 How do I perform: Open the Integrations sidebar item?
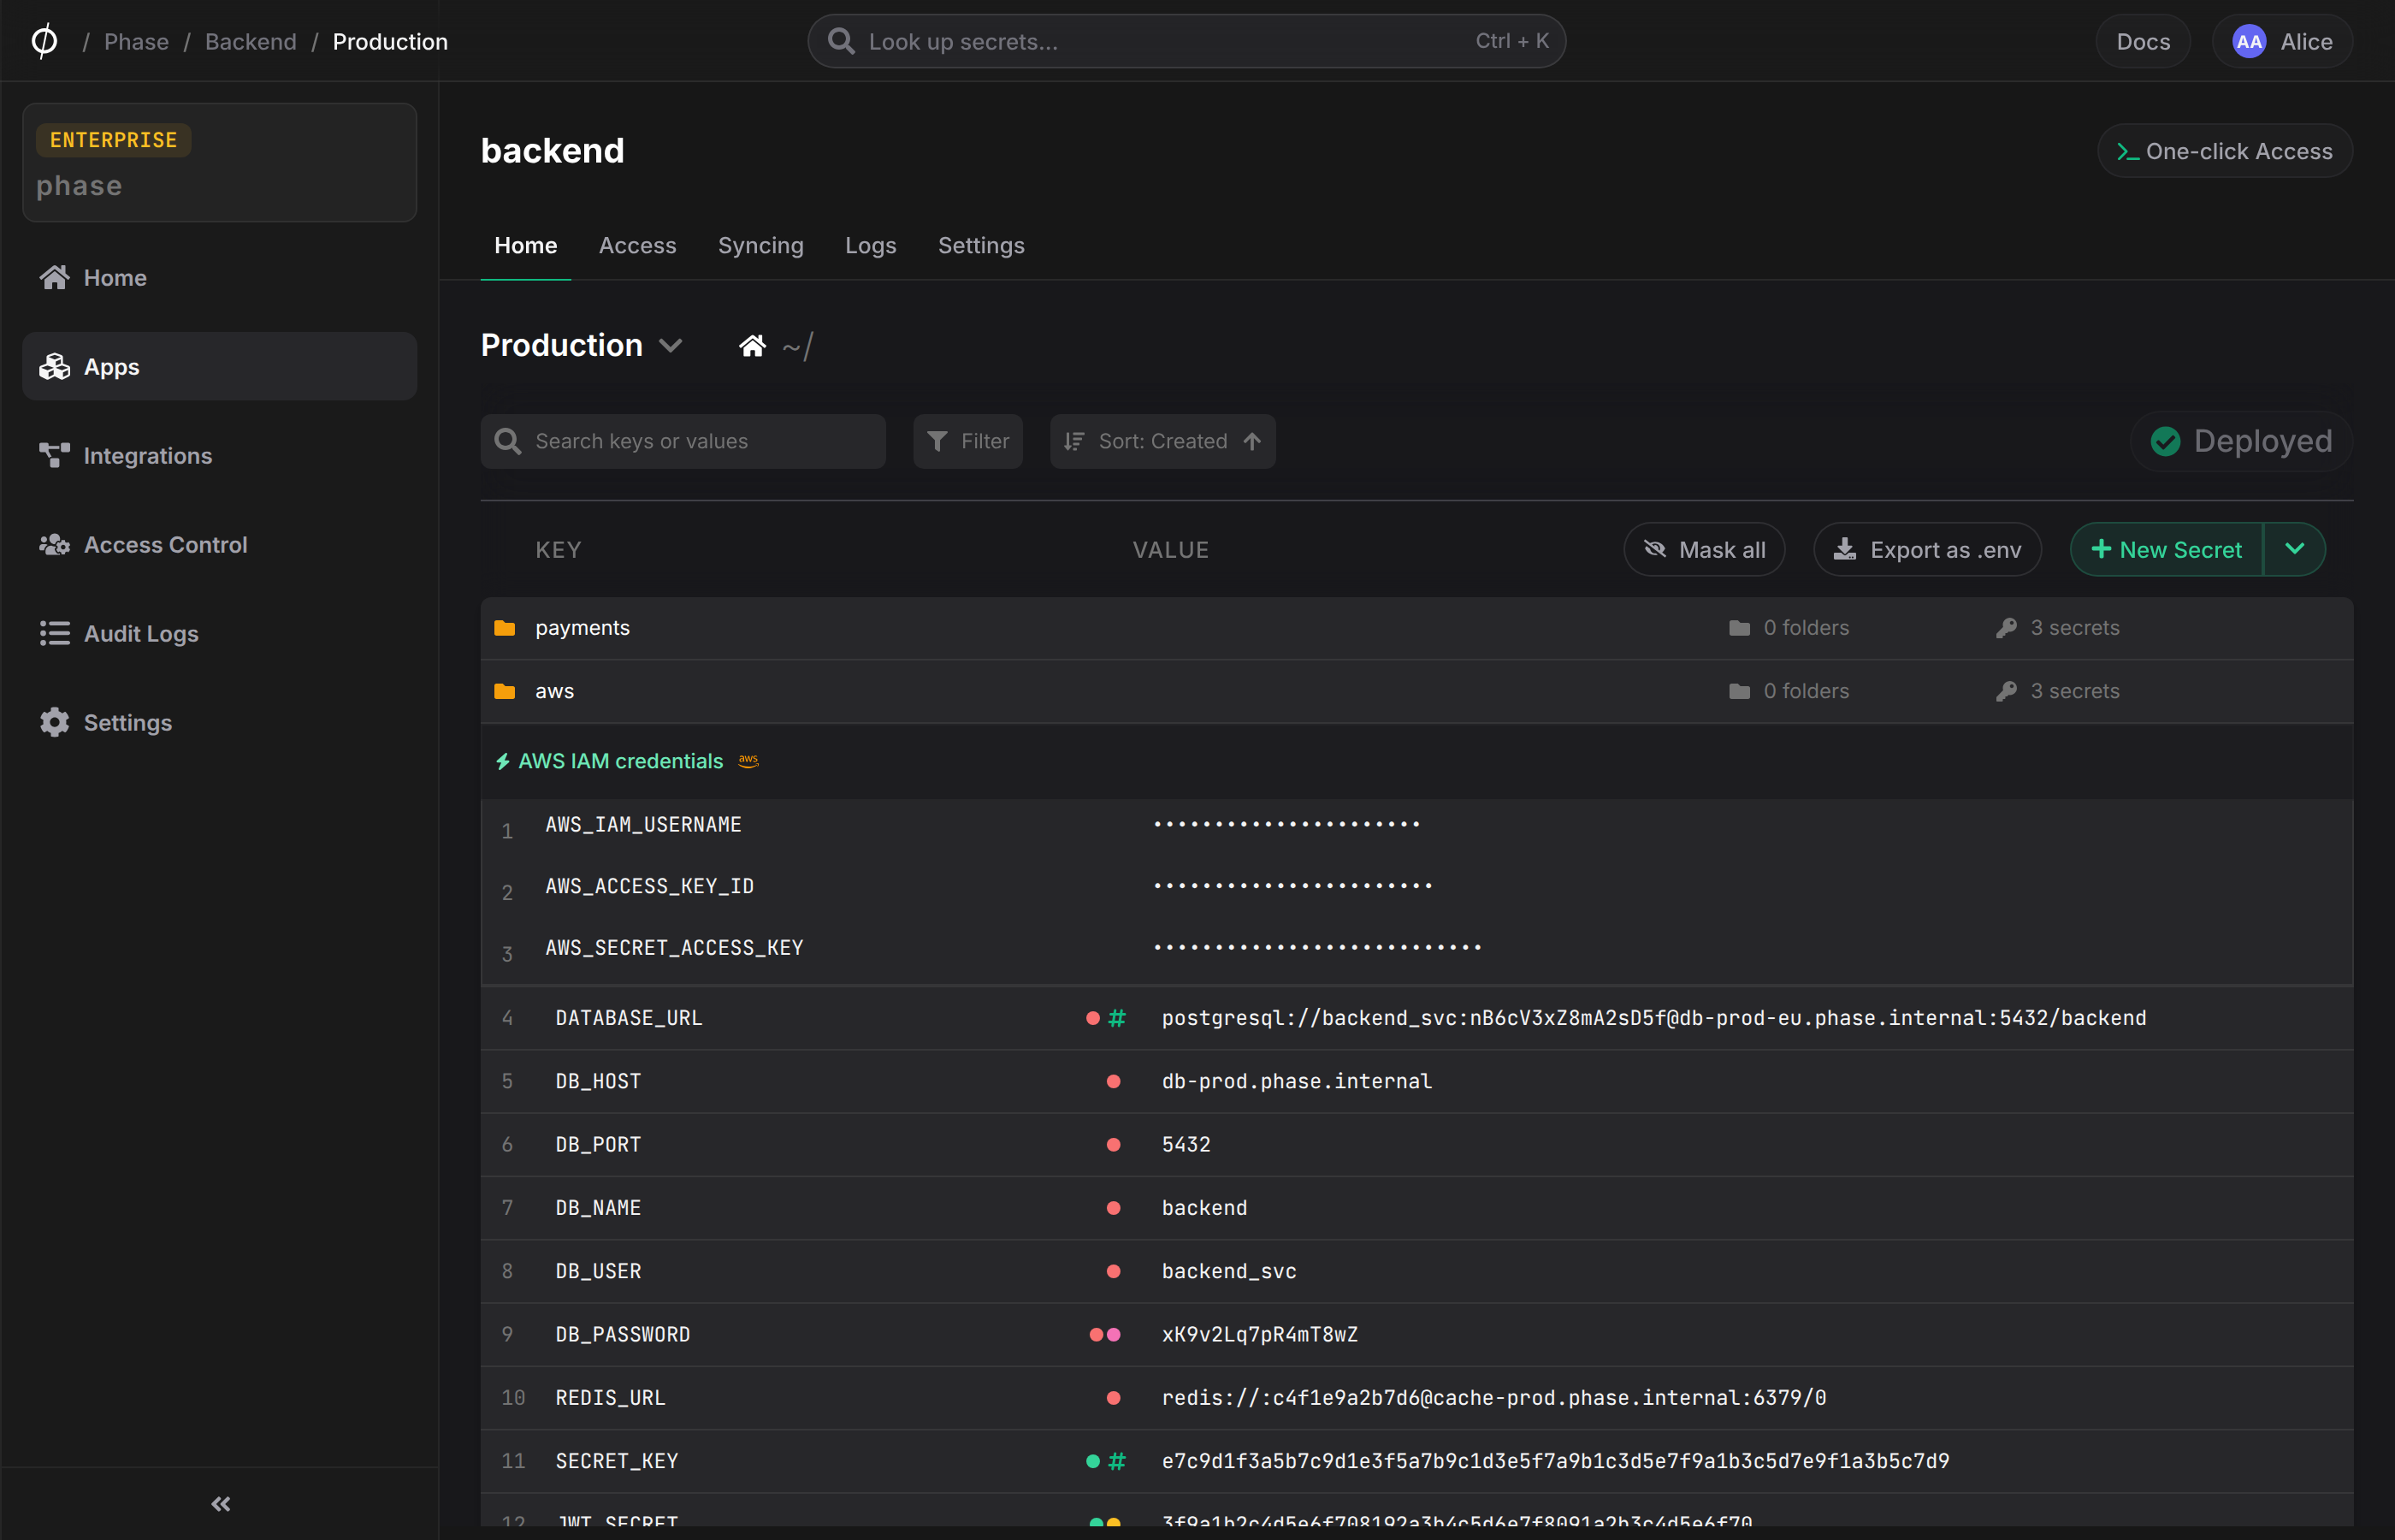pyautogui.click(x=219, y=456)
